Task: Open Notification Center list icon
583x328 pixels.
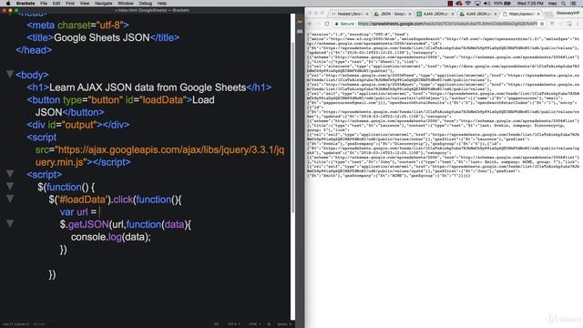Action: (x=573, y=4)
